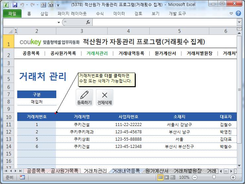This screenshot has width=245, height=184.
Task: Switch to 공종목록 sheet tab
Action: 36,171
